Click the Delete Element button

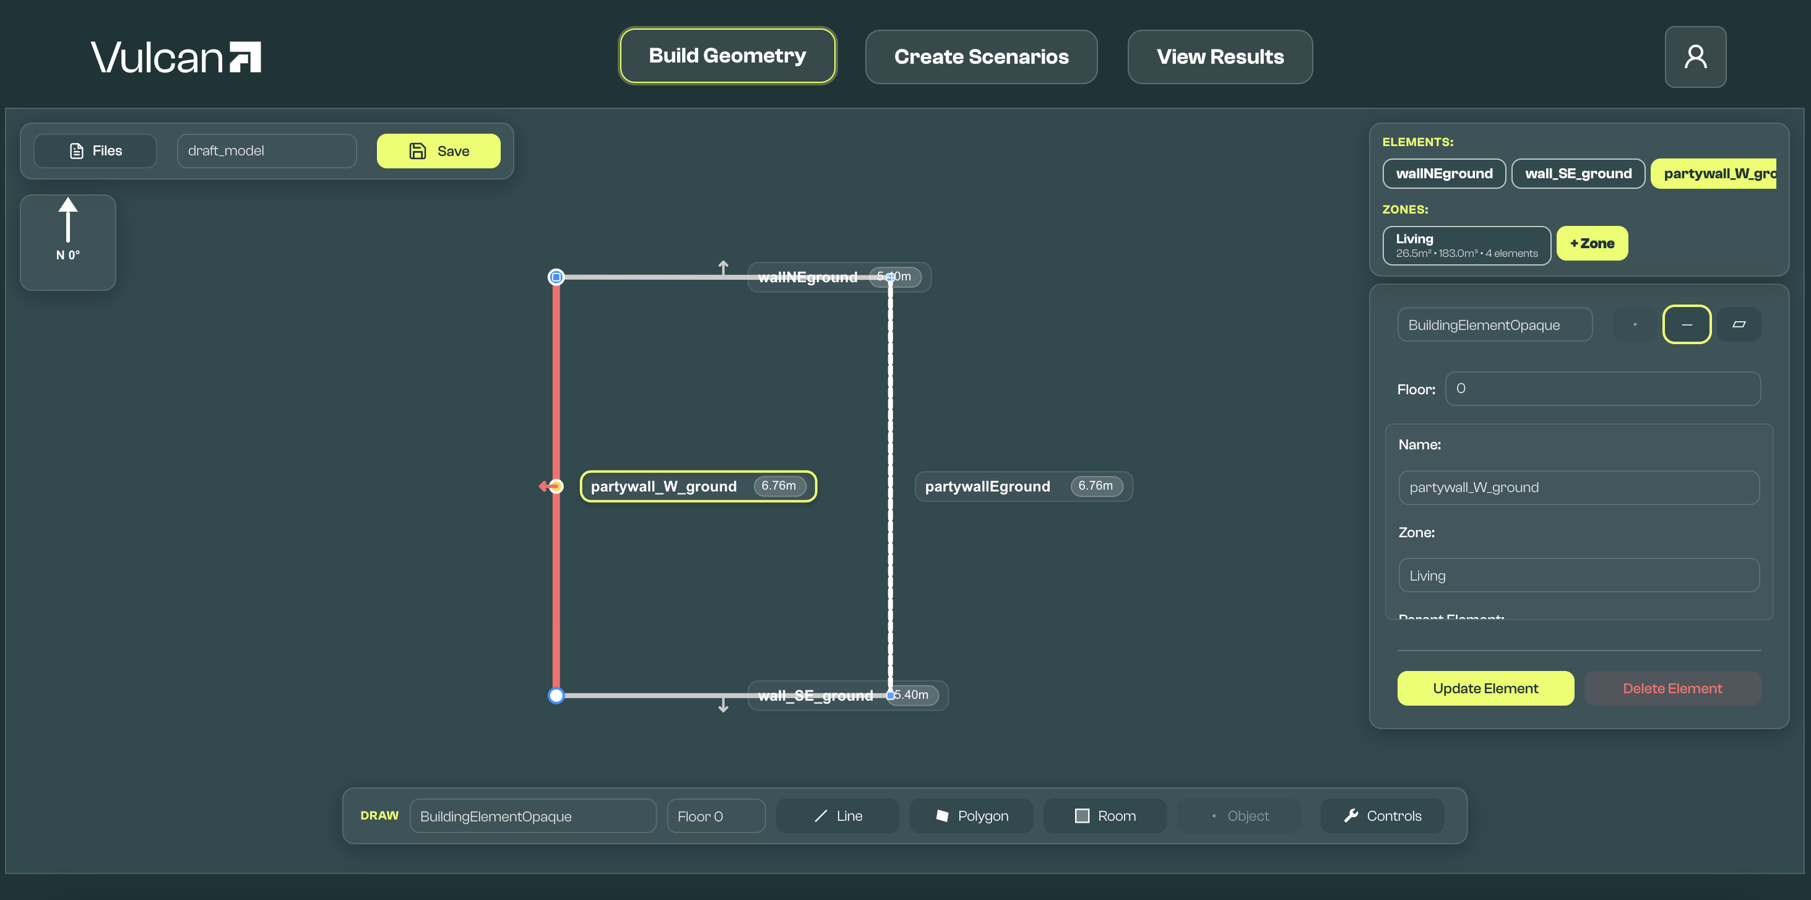click(1672, 688)
